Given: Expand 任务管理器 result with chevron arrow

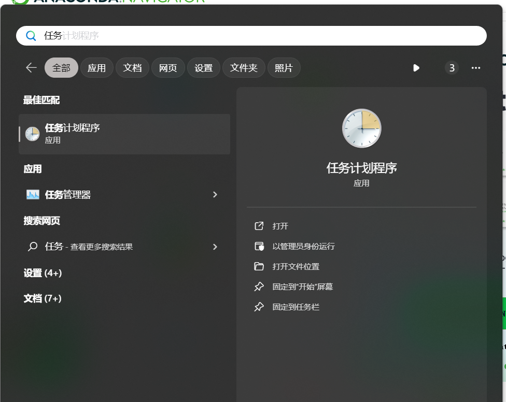Looking at the screenshot, I should (x=215, y=195).
